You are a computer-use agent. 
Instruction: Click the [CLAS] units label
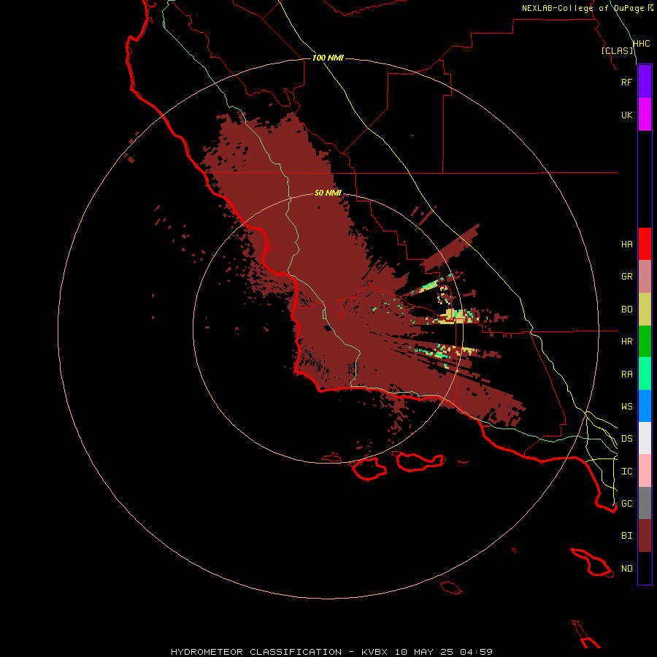[617, 50]
